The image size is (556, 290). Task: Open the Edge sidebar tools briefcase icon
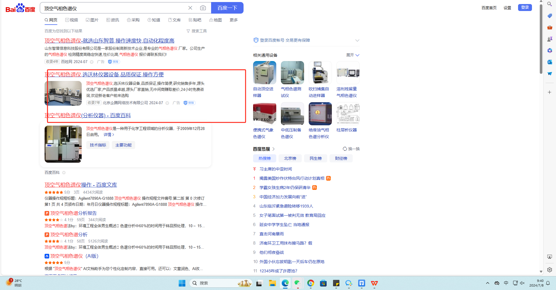pyautogui.click(x=549, y=27)
